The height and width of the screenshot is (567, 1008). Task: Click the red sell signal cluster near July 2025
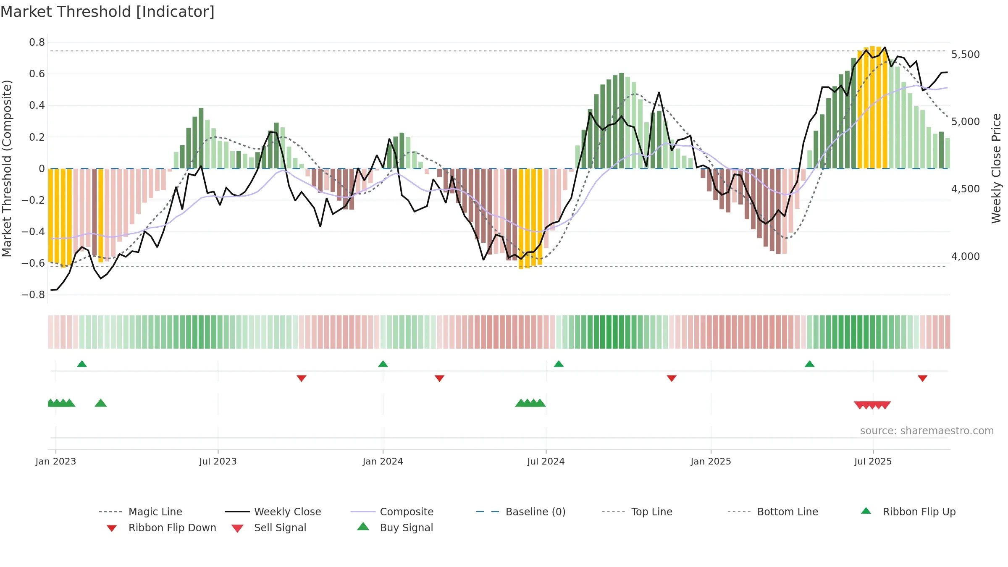(872, 405)
